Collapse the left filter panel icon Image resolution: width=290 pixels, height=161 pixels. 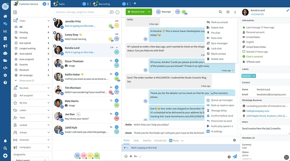tap(15, 12)
